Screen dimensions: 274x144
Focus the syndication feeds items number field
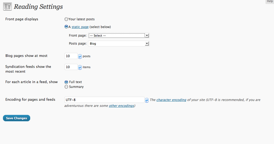[71, 67]
